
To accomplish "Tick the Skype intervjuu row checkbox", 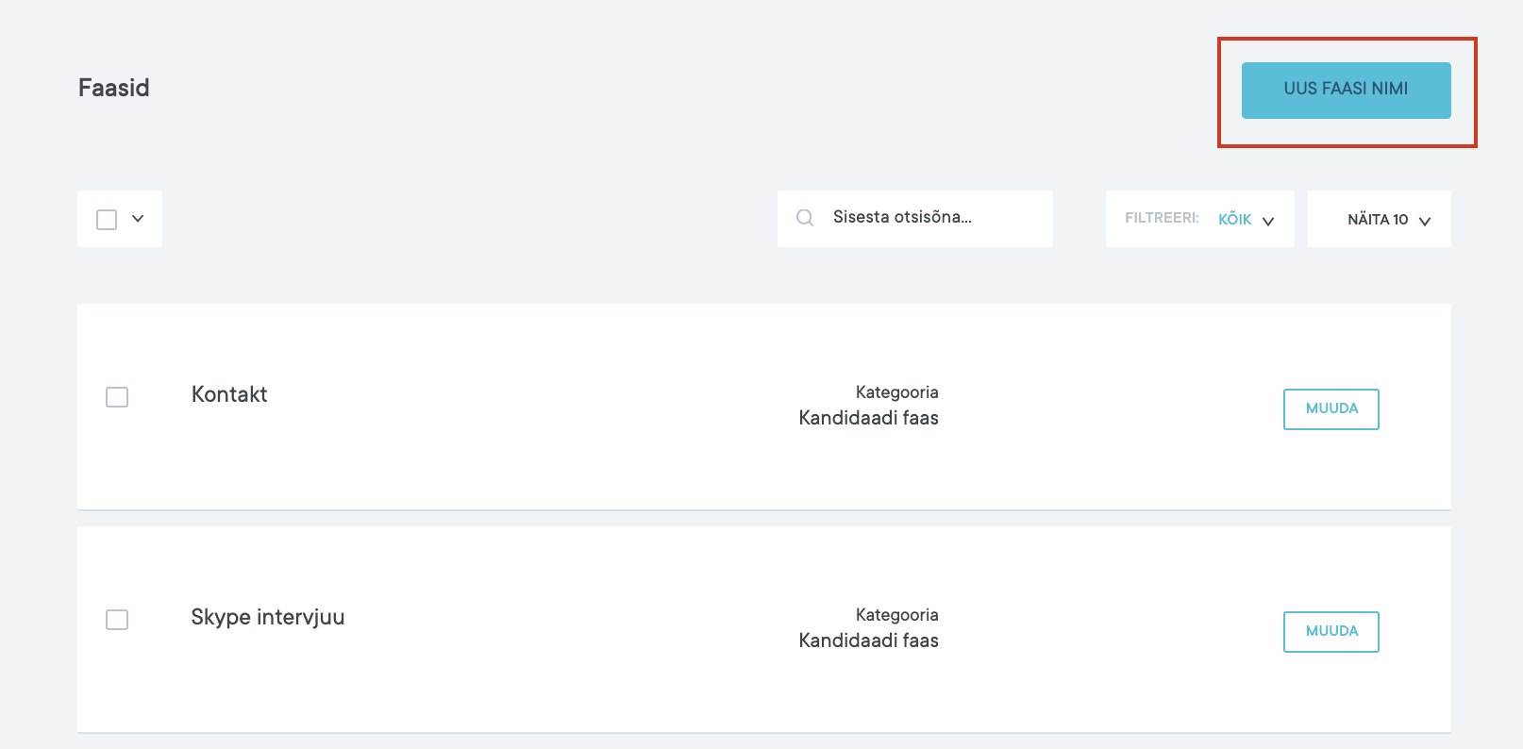I will (117, 620).
